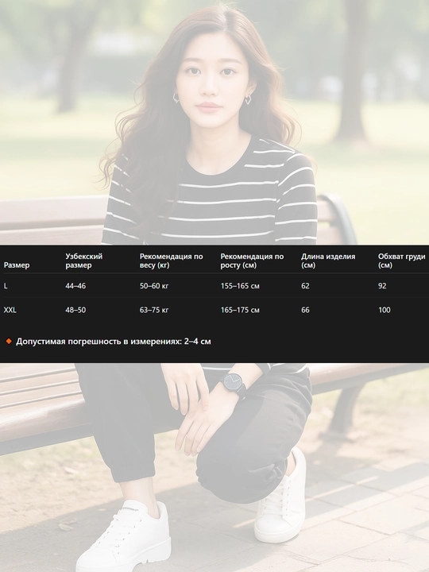This screenshot has width=429, height=572.
Task: Select the L size cell
Action: (x=6, y=286)
